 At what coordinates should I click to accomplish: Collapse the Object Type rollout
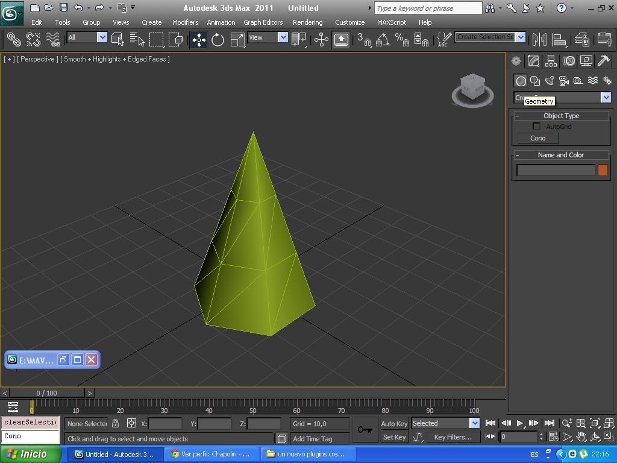[x=561, y=116]
